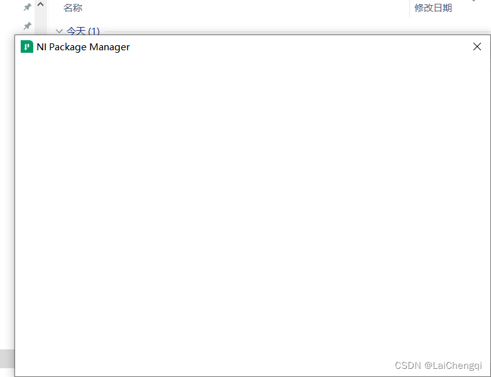Image resolution: width=491 pixels, height=377 pixels.
Task: Close the NI Package Manager window
Action: [477, 46]
